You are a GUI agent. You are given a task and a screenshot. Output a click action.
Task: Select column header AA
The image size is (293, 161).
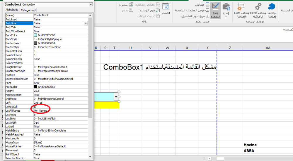tap(268, 48)
